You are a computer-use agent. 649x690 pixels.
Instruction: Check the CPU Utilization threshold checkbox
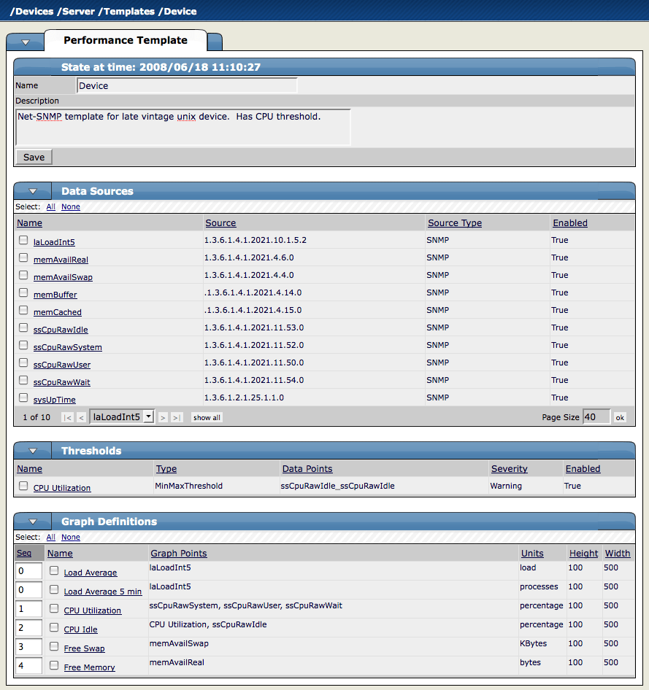(21, 487)
